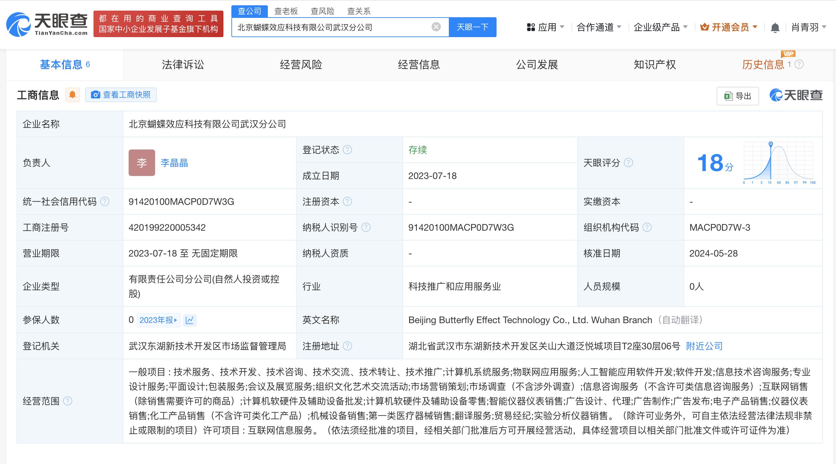Open help icon next to 注册资本
The image size is (836, 464).
347,202
